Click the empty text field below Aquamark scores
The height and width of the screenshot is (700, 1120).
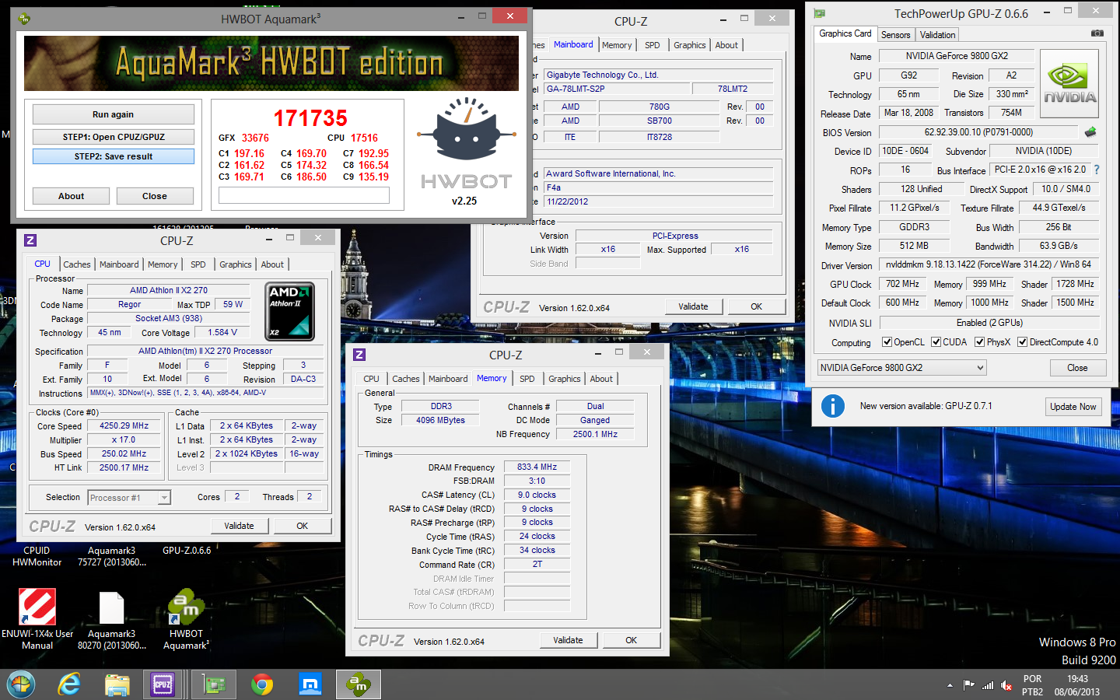pyautogui.click(x=304, y=195)
